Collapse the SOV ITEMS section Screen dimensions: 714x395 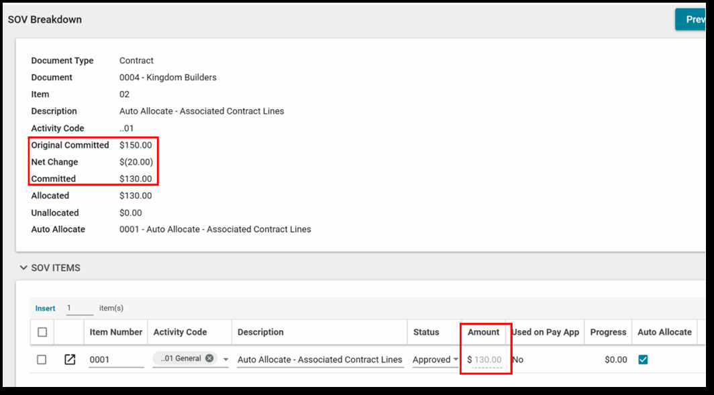click(x=23, y=268)
